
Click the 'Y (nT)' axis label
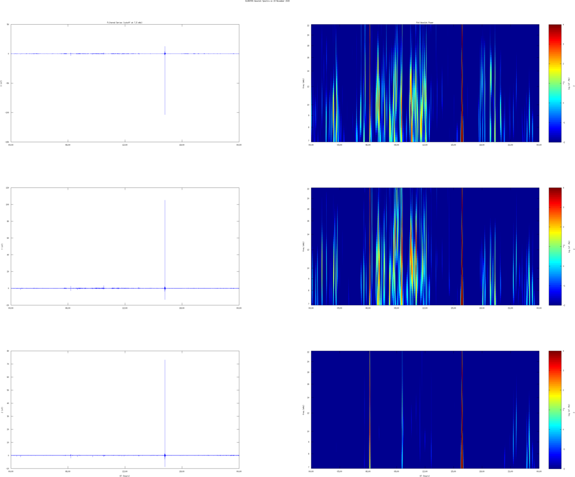point(3,246)
